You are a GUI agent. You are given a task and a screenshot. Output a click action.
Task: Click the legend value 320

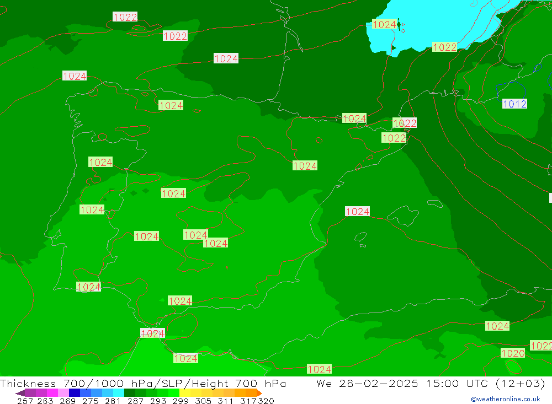click(266, 401)
